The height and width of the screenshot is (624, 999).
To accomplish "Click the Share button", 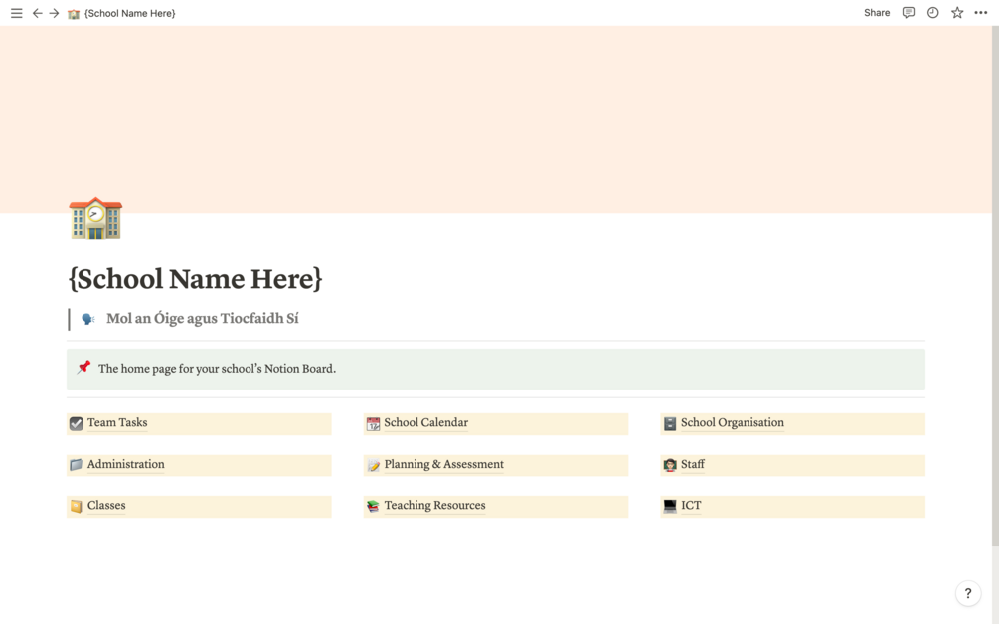I will point(876,12).
